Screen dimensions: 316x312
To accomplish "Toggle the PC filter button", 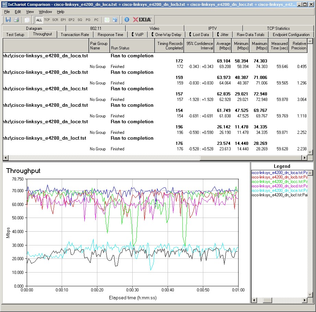I will coord(96,20).
